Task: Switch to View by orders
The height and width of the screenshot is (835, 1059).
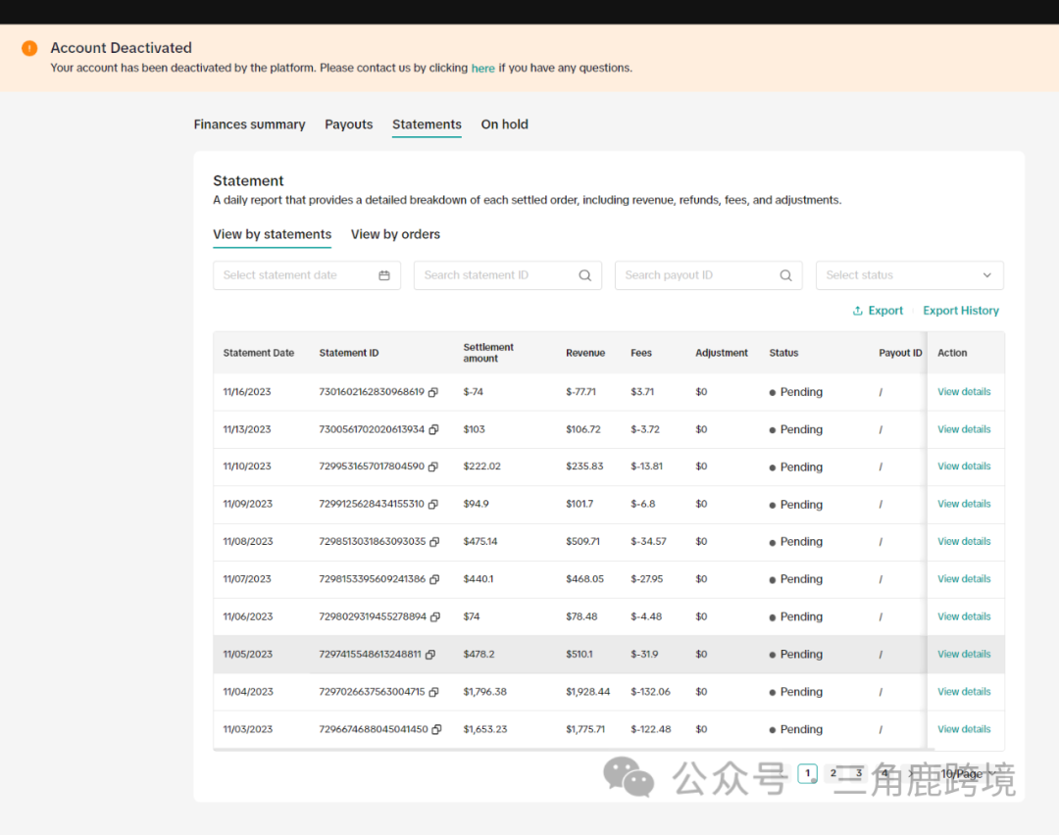Action: (395, 234)
